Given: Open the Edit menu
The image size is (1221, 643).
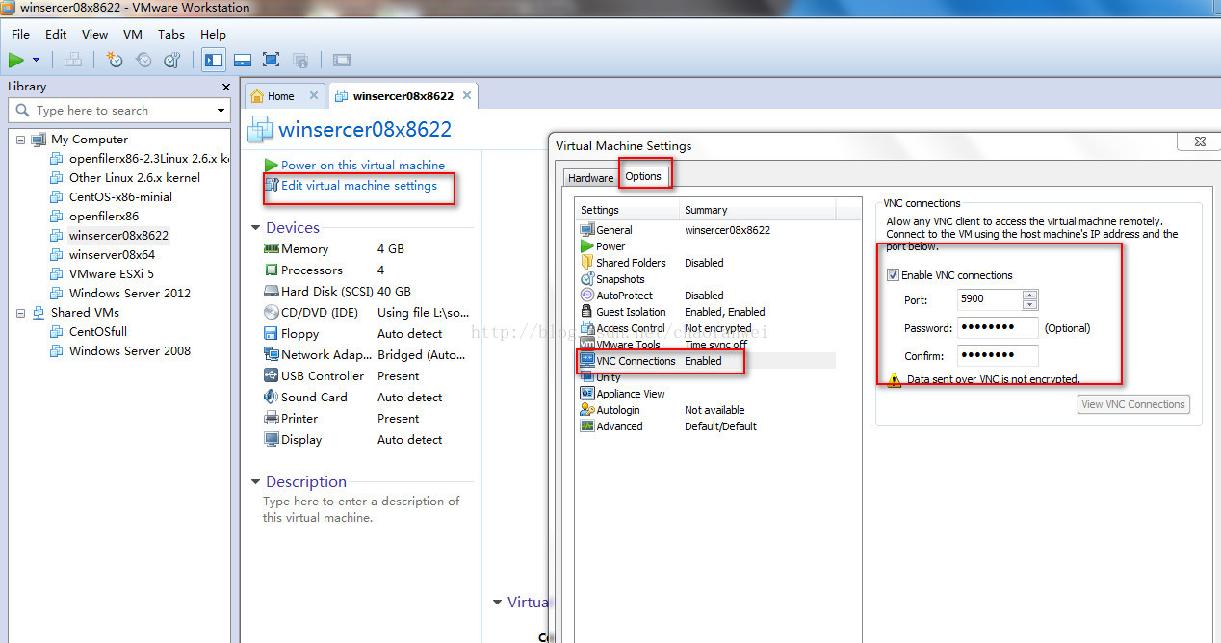Looking at the screenshot, I should 56,34.
